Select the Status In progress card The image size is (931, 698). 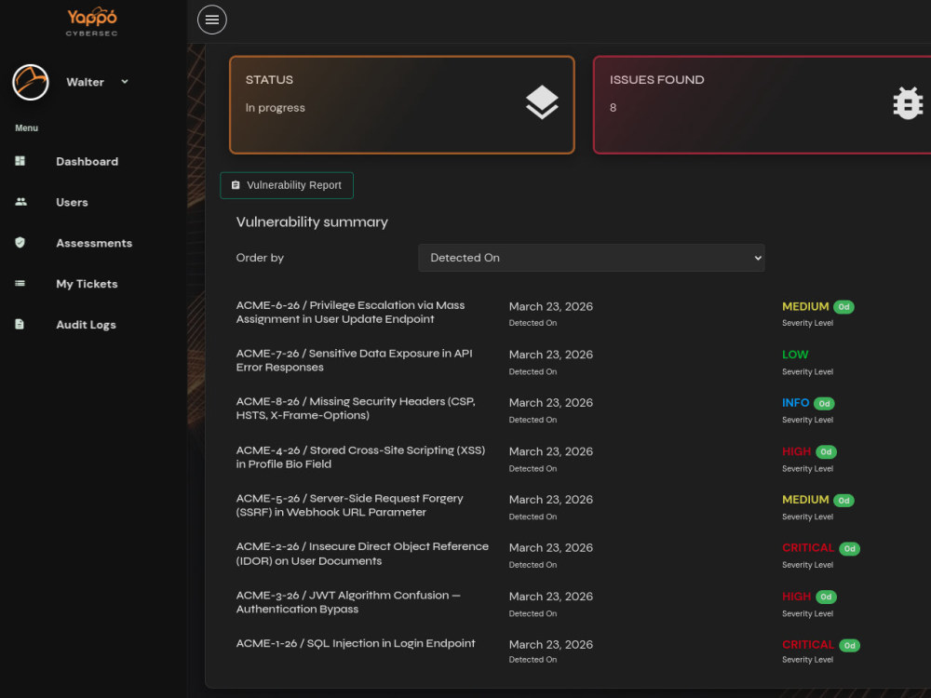coord(402,105)
